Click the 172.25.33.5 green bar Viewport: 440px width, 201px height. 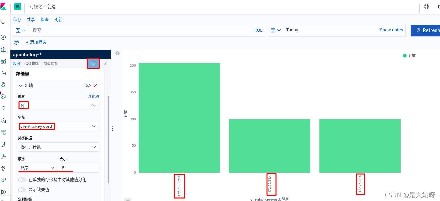360,146
